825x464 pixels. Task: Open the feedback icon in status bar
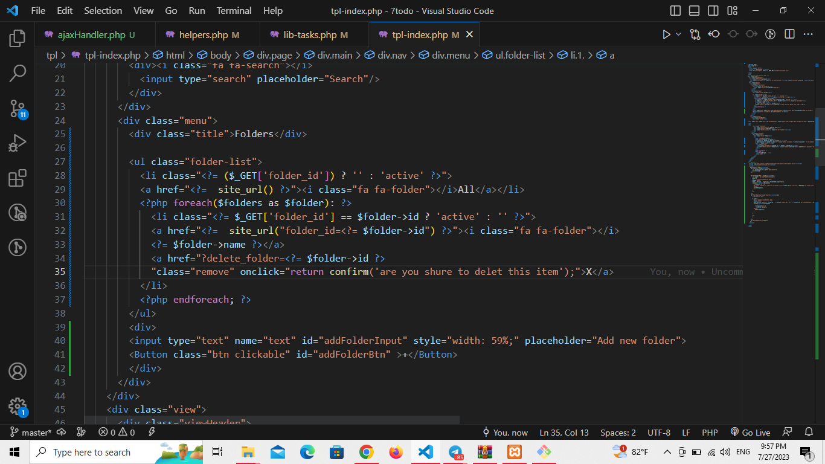pos(787,433)
